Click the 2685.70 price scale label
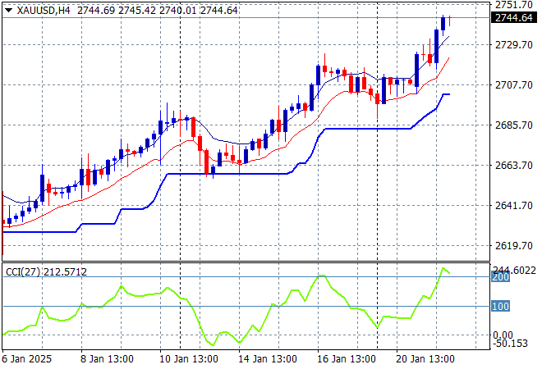The image size is (542, 369). 513,125
